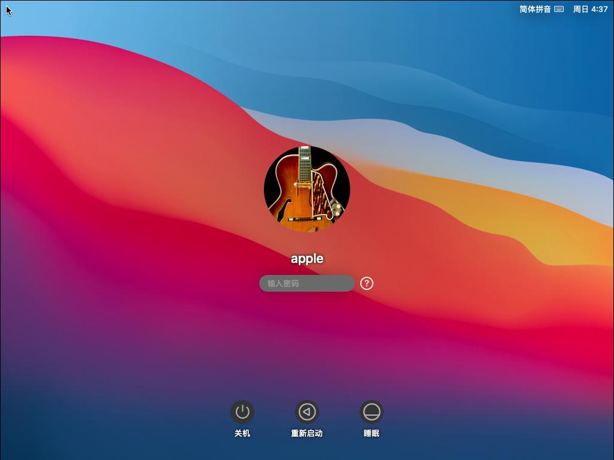614x460 pixels.
Task: Open the password hint question mark icon
Action: click(367, 283)
